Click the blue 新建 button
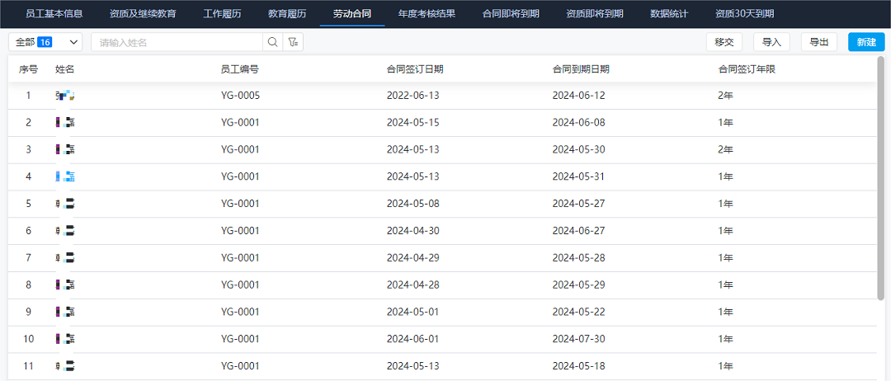 tap(866, 42)
